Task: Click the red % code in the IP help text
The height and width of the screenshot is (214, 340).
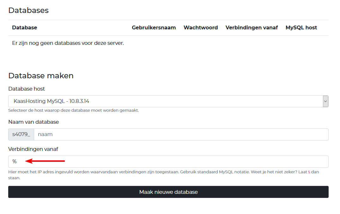Action: point(309,172)
